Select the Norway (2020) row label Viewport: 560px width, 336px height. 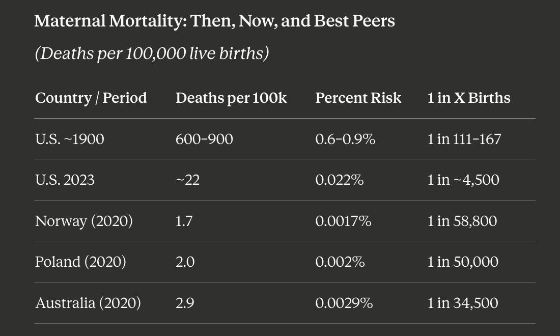point(84,221)
